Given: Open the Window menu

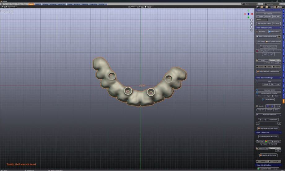Looking at the screenshot, I should point(19,4).
